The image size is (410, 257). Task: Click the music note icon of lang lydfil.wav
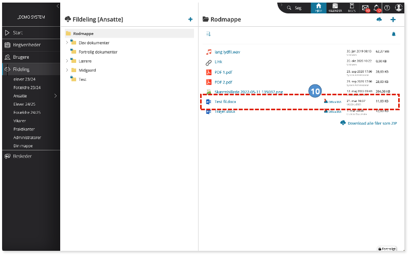208,52
